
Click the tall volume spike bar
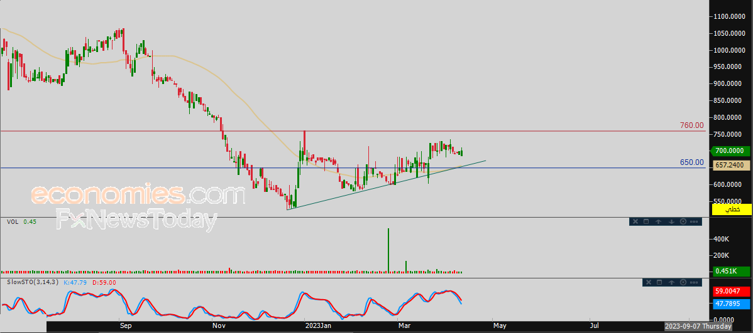pos(388,250)
